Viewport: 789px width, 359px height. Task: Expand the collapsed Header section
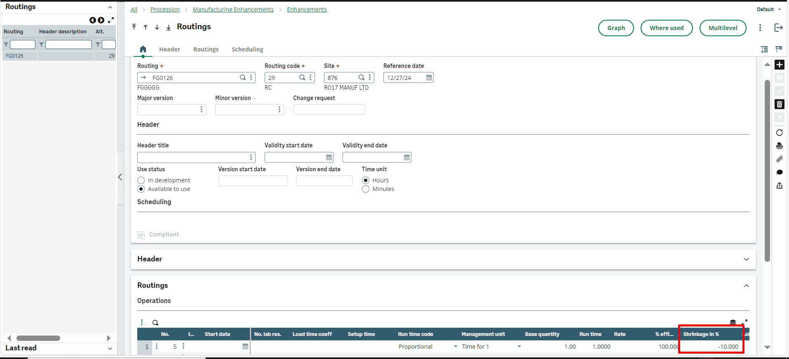coord(746,259)
